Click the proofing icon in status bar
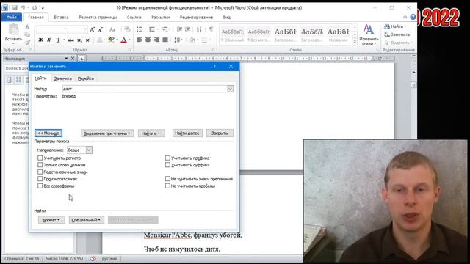Screen dimensions: 470x264 [x=93, y=258]
